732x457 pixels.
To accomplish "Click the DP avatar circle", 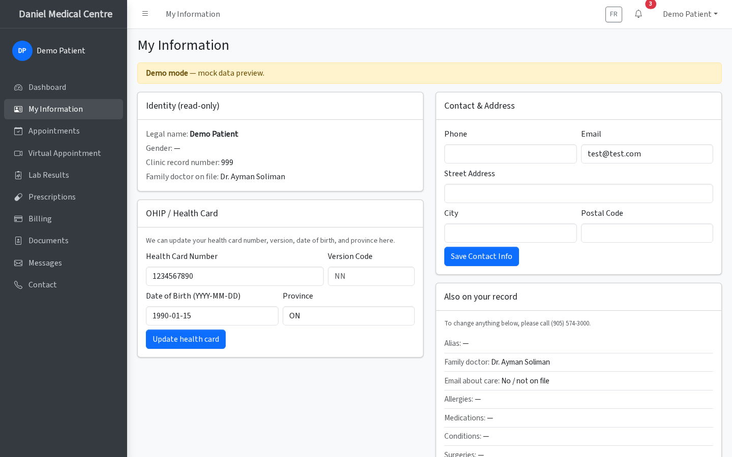I will coord(22,51).
